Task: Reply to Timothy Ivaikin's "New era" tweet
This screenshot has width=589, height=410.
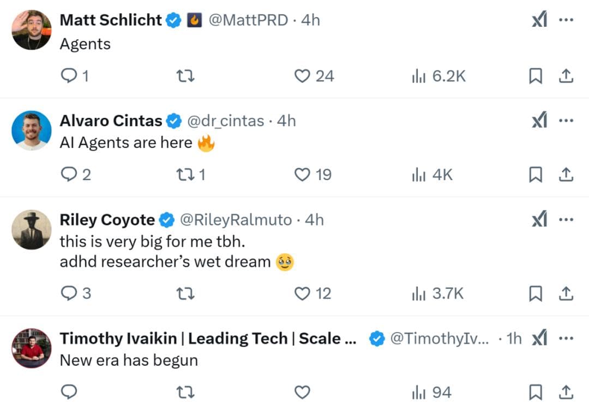Action: coord(69,392)
